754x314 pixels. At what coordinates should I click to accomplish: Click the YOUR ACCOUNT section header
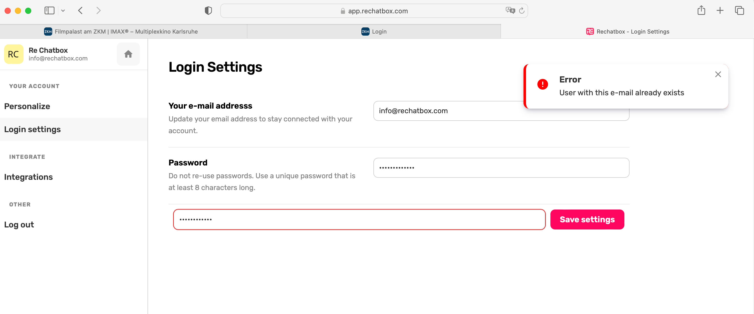click(x=34, y=86)
